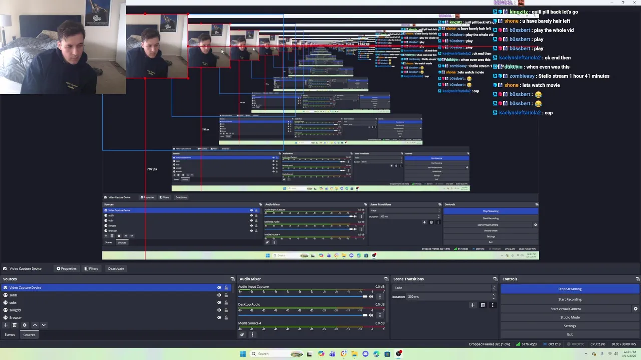
Task: Toggle lock on subs source
Action: [226, 303]
